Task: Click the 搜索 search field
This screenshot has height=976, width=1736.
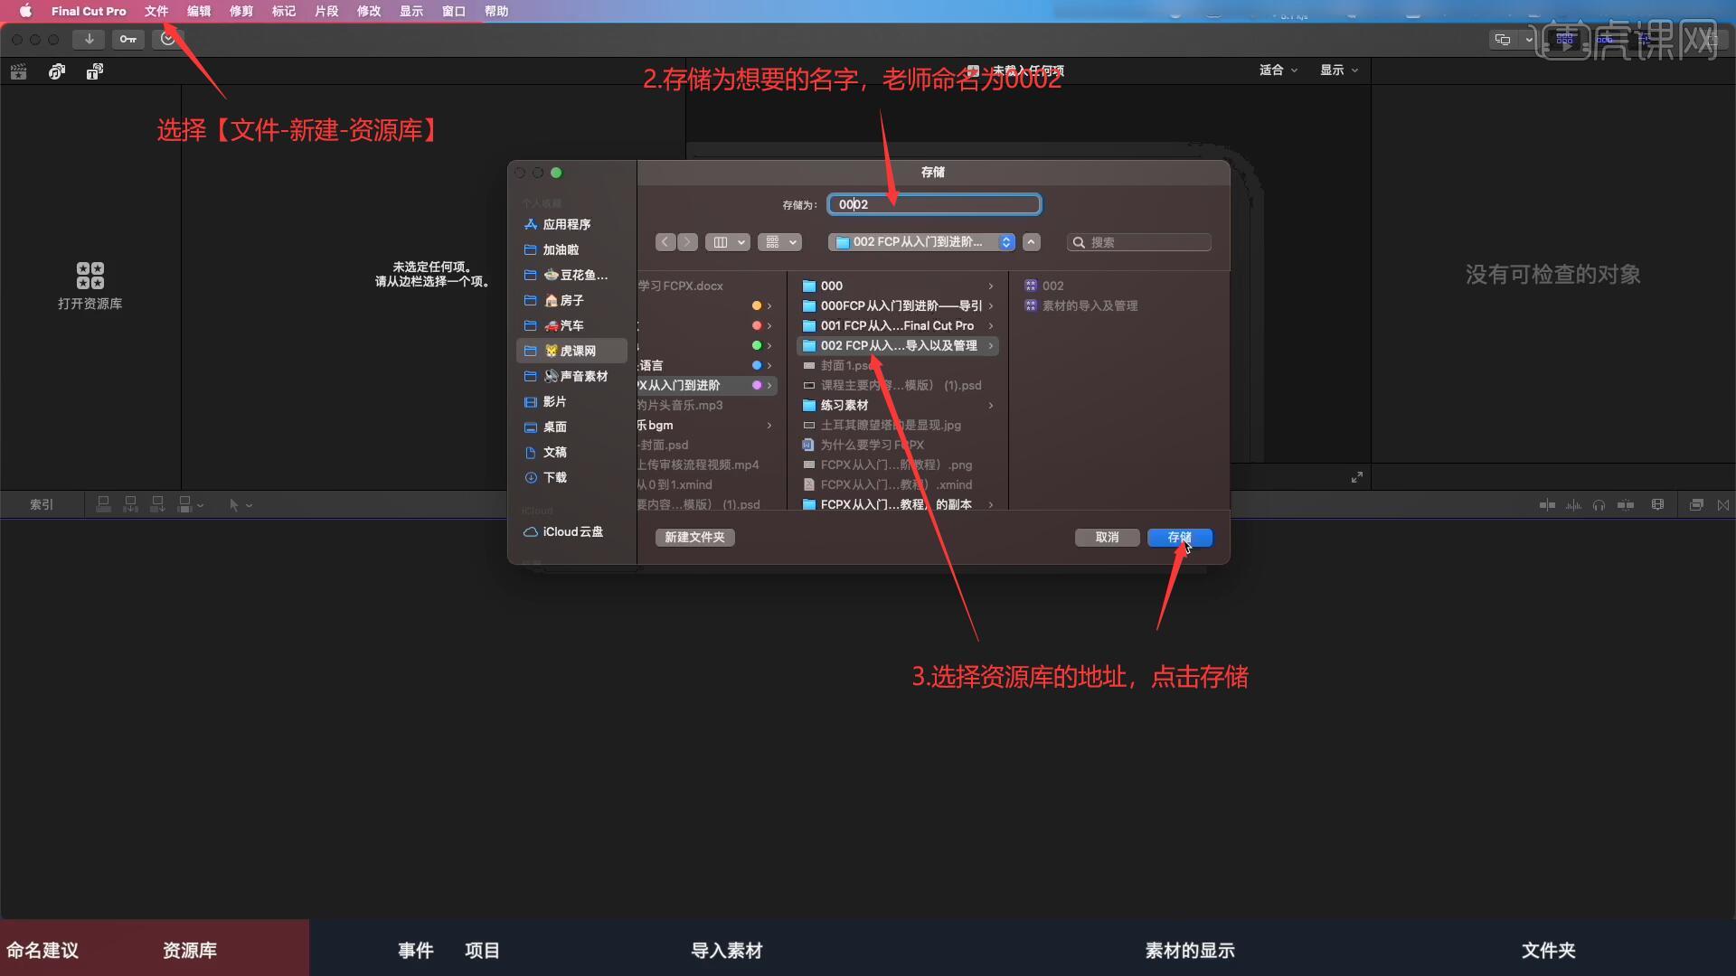Action: coord(1138,242)
